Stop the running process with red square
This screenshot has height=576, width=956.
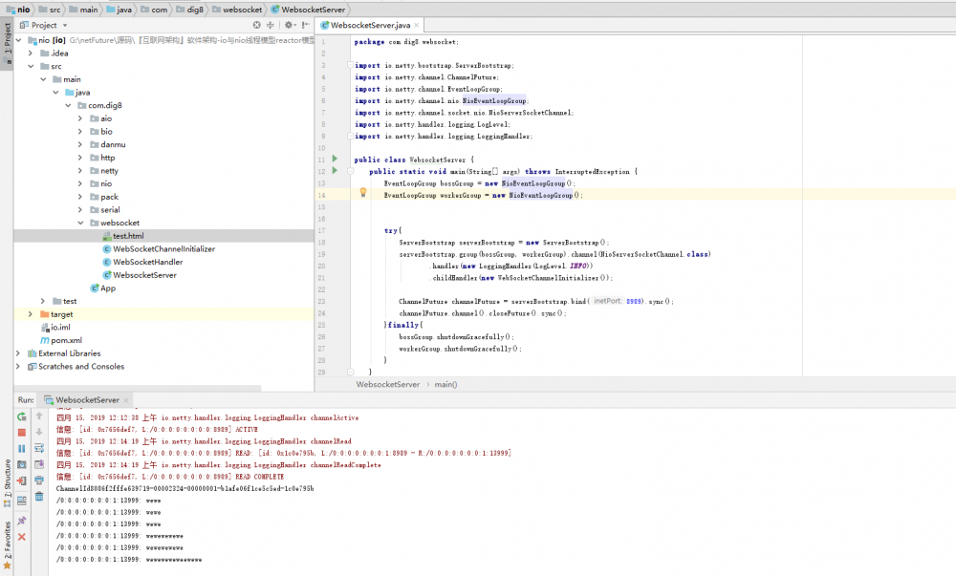pos(21,433)
